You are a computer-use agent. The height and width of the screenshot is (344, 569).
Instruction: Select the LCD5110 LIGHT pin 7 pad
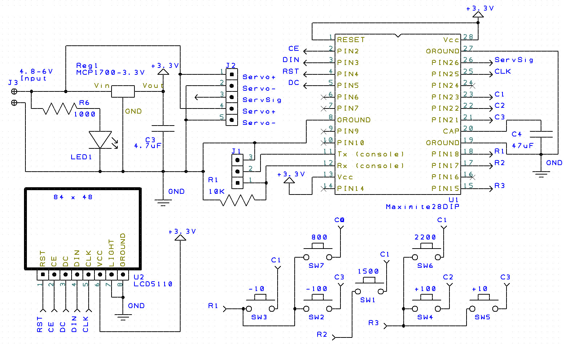coord(112,274)
